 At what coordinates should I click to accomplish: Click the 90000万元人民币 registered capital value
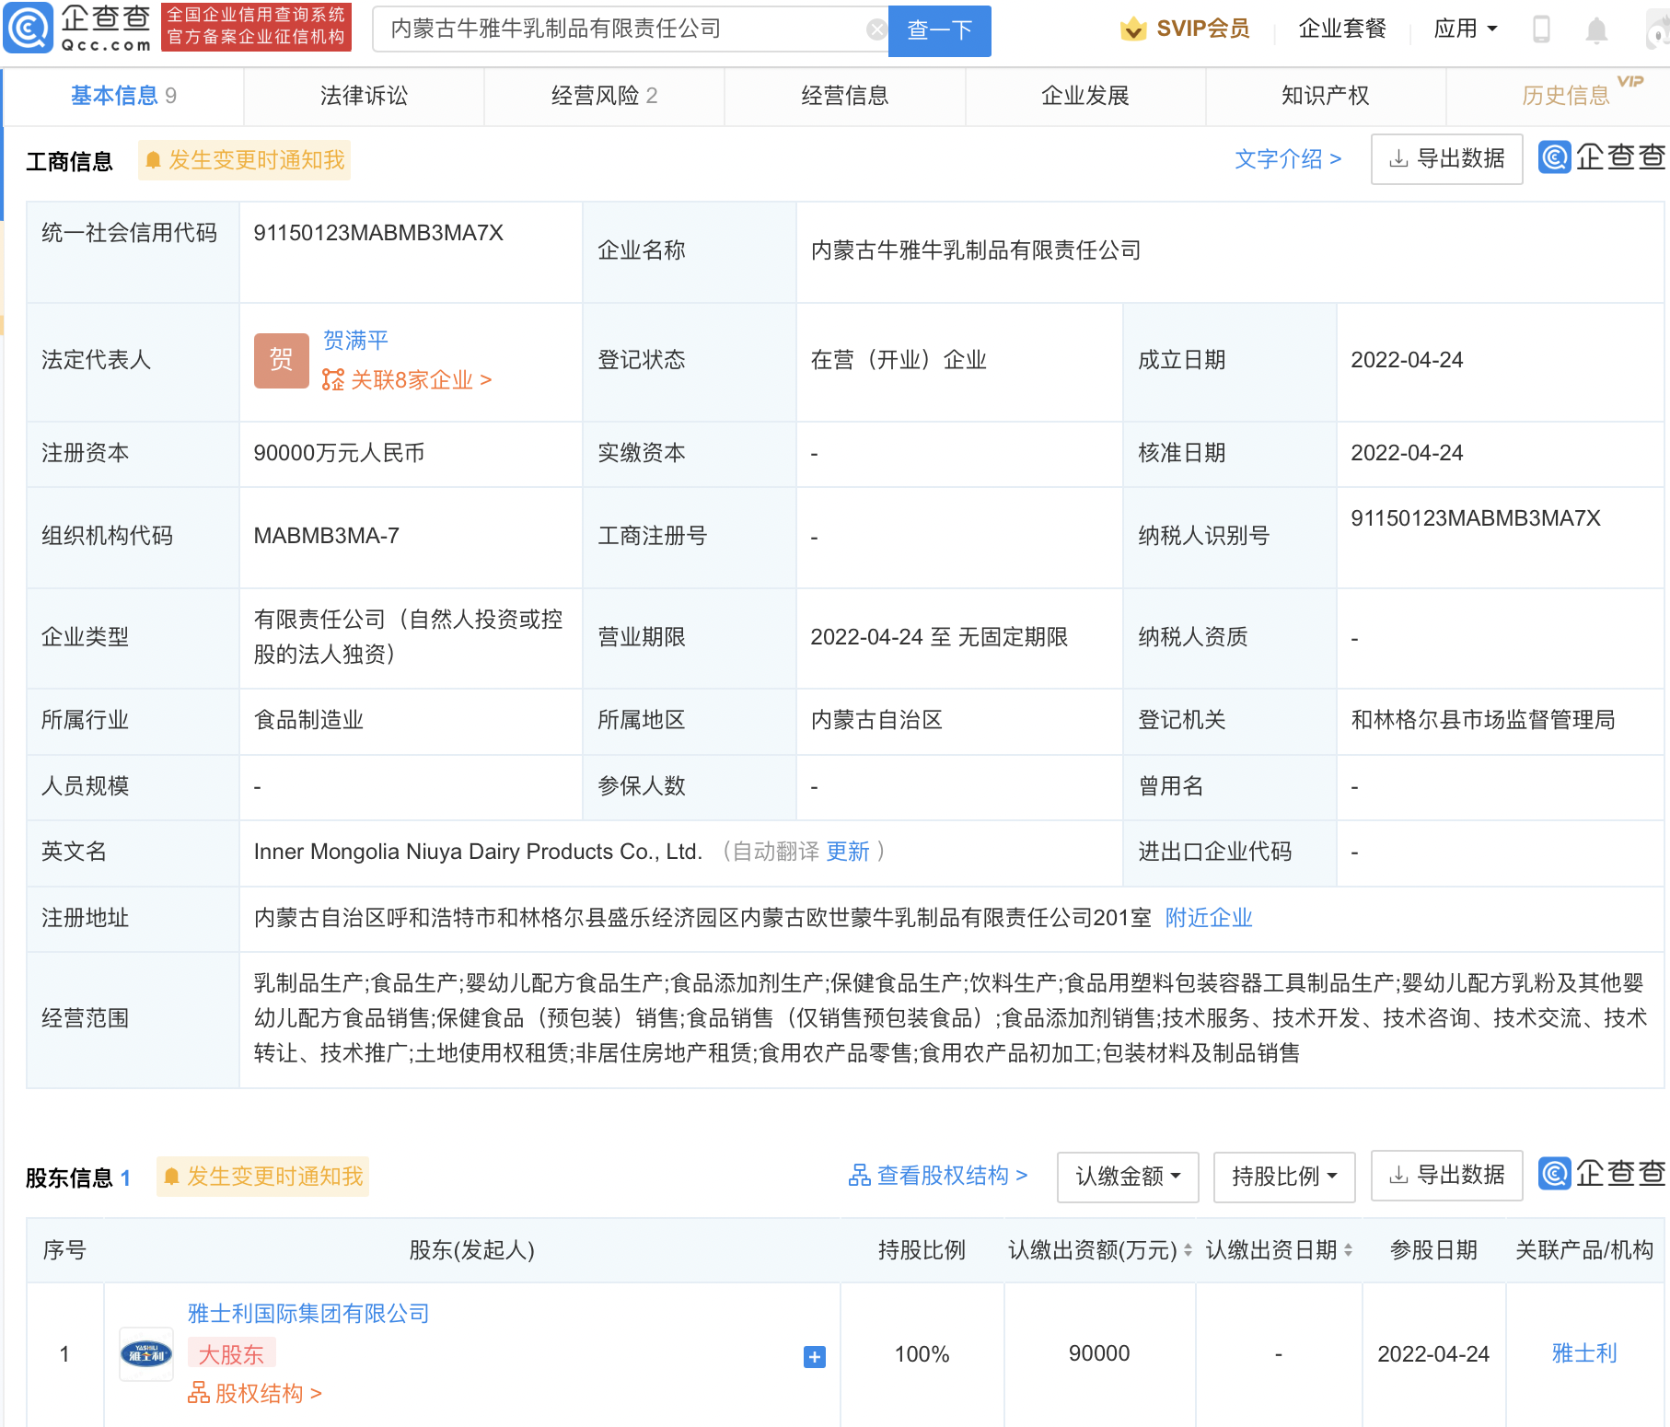click(x=339, y=453)
